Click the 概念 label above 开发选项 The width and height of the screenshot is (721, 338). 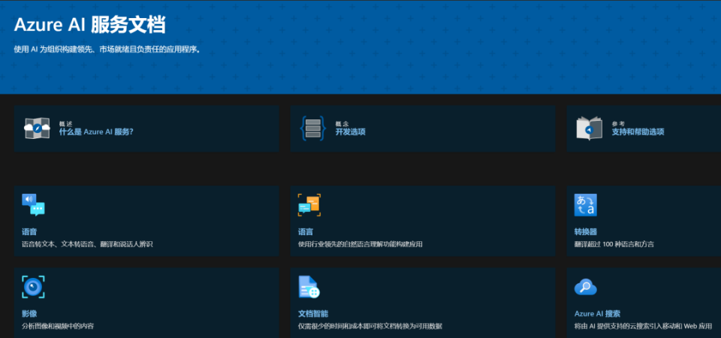point(342,124)
